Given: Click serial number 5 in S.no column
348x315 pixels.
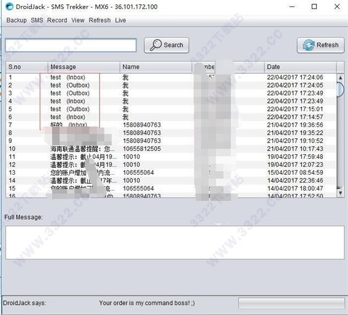Looking at the screenshot, I should 10,109.
